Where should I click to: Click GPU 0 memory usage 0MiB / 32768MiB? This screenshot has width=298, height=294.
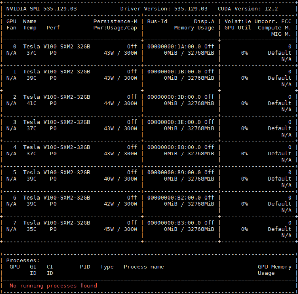pyautogui.click(x=189, y=53)
